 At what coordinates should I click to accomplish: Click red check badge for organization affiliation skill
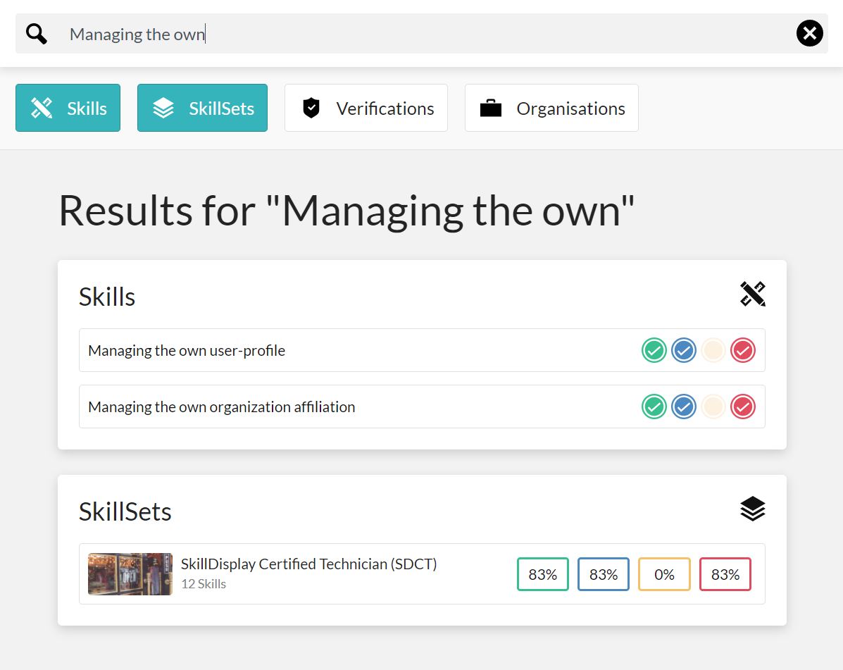743,407
